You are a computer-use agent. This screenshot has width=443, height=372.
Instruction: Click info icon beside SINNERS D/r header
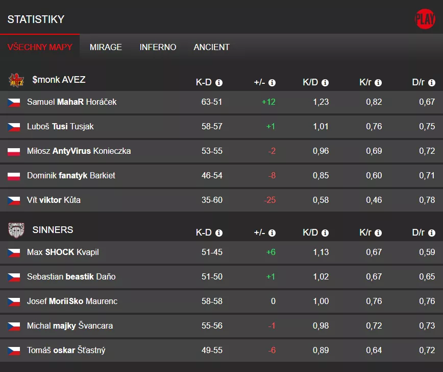tap(432, 233)
